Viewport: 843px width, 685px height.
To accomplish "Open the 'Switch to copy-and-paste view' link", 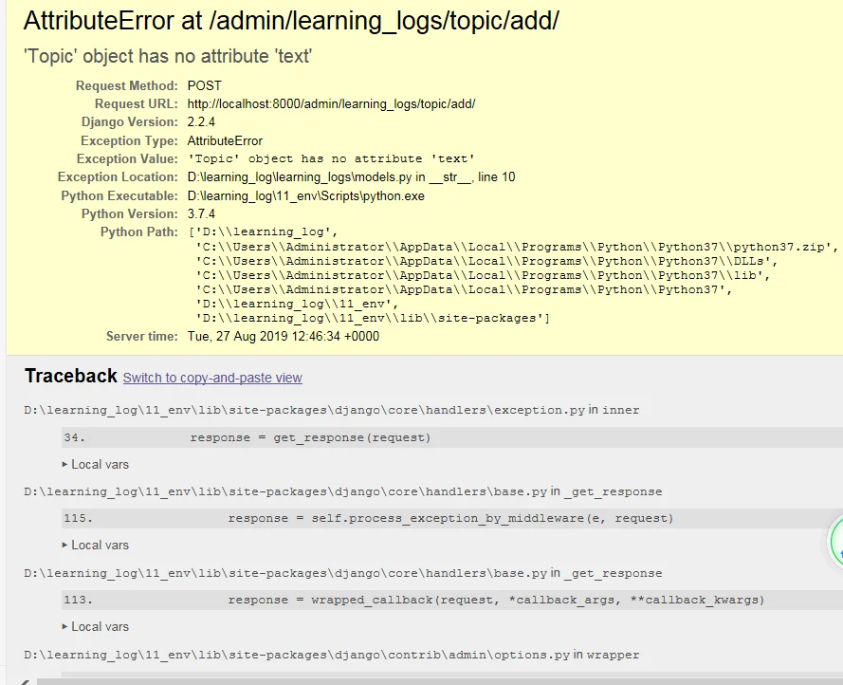I will 212,378.
